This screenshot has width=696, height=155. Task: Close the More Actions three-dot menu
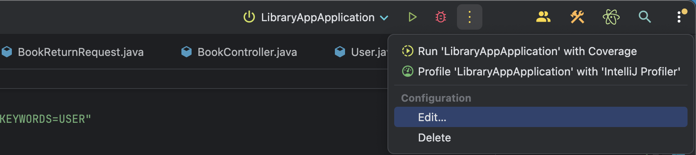470,17
